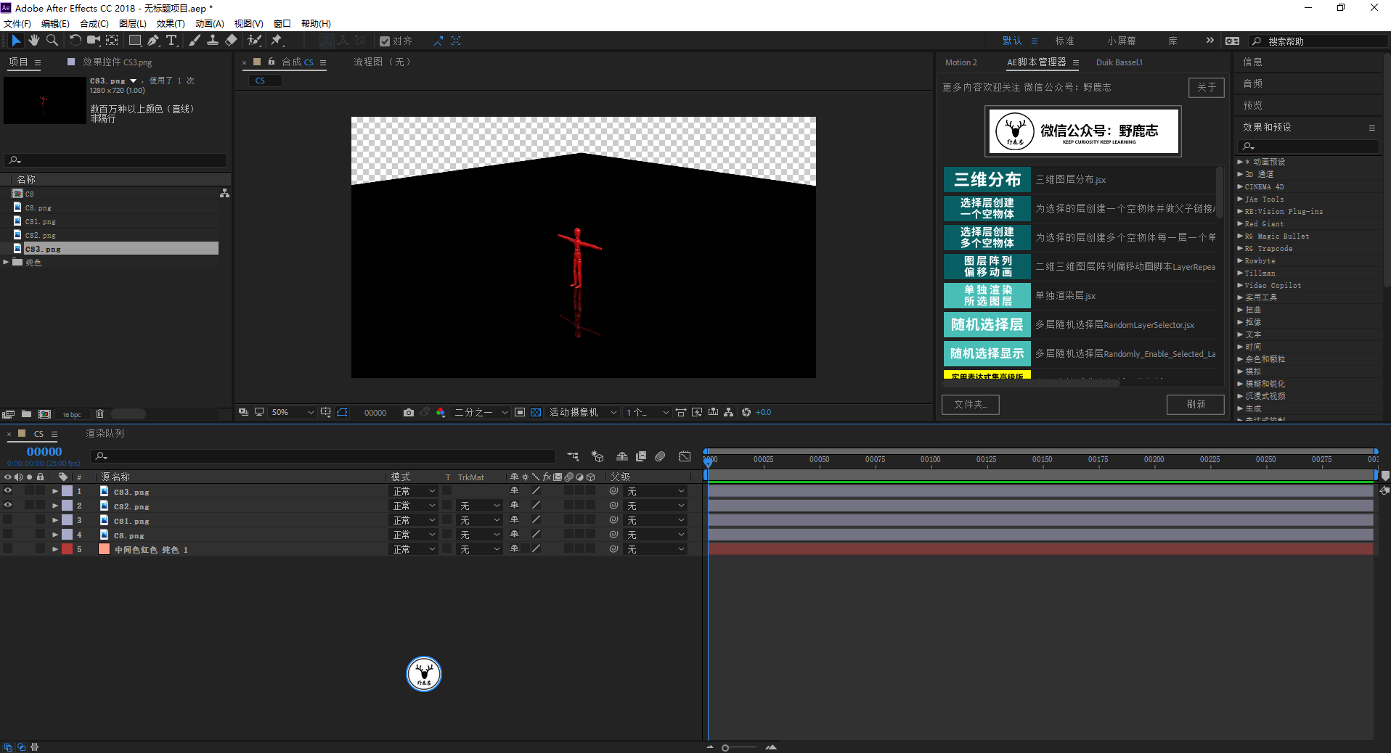Open the 50% magnification dropdown
This screenshot has width=1391, height=753.
click(x=292, y=413)
